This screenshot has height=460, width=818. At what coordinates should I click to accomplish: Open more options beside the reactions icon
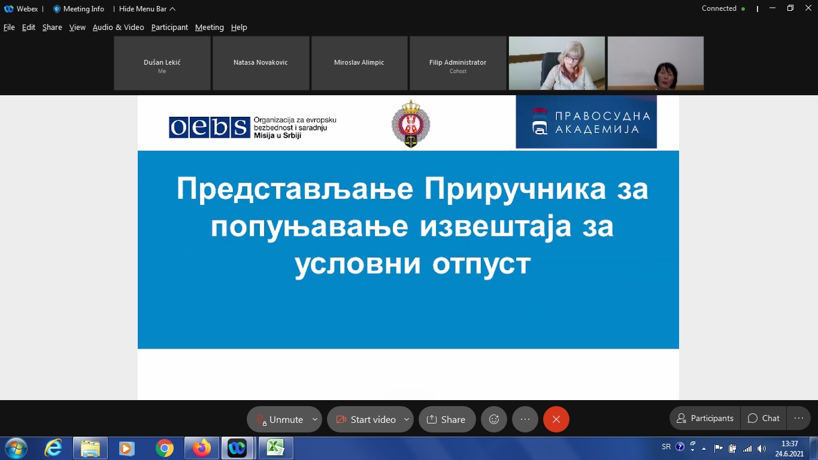pyautogui.click(x=525, y=419)
